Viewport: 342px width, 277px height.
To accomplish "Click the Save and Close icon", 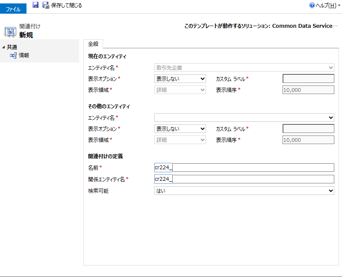I will coord(46,5).
